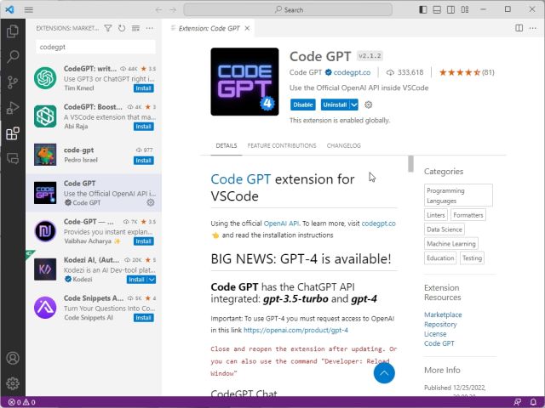
Task: Open the Search view in activity bar
Action: tap(13, 57)
